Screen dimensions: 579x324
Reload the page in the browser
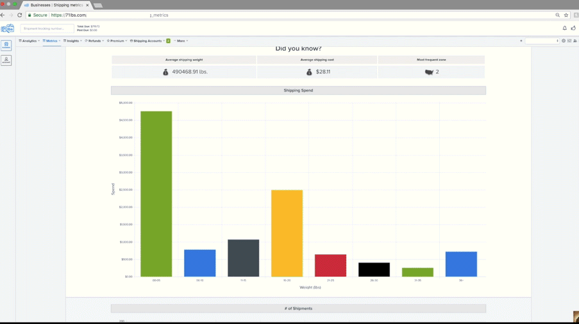[x=20, y=15]
